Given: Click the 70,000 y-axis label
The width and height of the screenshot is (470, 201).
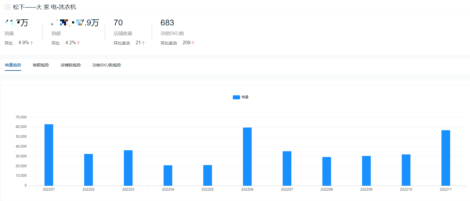Looking at the screenshot, I should [x=21, y=117].
